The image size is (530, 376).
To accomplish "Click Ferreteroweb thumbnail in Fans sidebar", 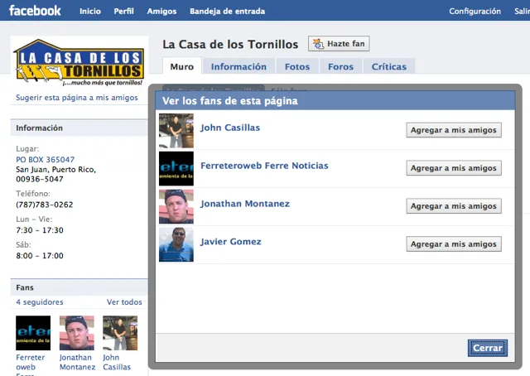I will tap(33, 333).
